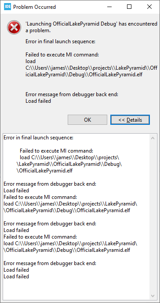The width and height of the screenshot is (160, 303).
Task: Click 'Load failed' text above the OK button
Action: 38,101
